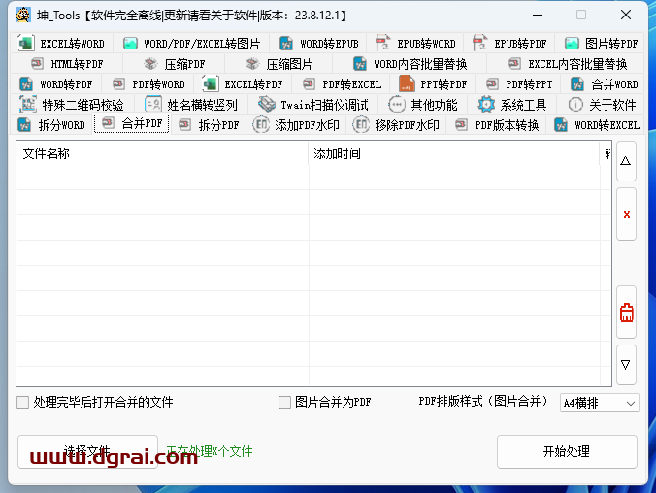Click the 其他功能 ellipsis icon
The width and height of the screenshot is (656, 493).
(x=397, y=104)
